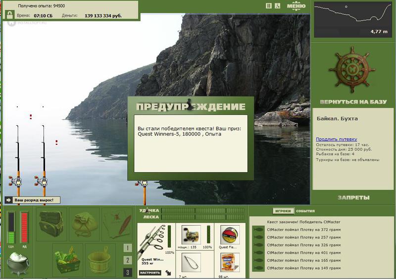Click the ЕДА food level bar
The height and width of the screenshot is (279, 396).
point(11,228)
